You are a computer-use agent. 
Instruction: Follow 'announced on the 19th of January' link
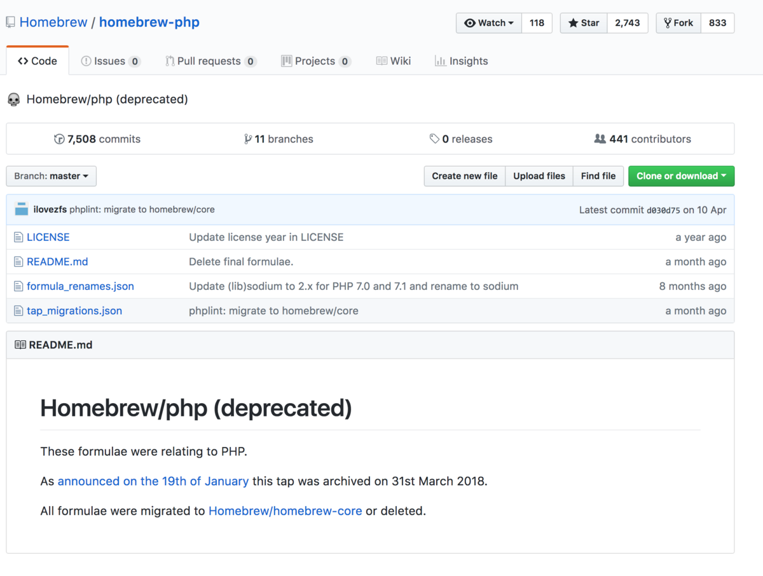tap(153, 481)
